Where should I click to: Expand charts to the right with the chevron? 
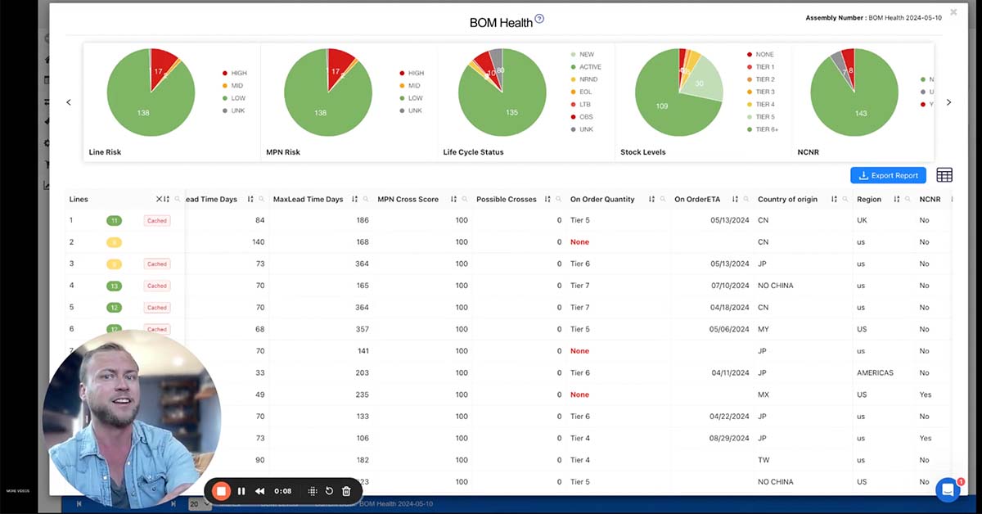[x=948, y=102]
